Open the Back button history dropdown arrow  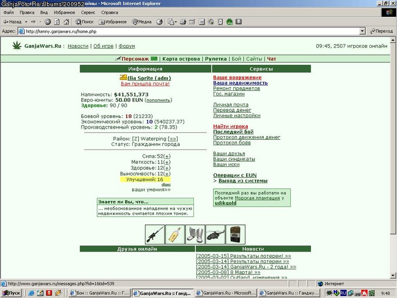26,22
